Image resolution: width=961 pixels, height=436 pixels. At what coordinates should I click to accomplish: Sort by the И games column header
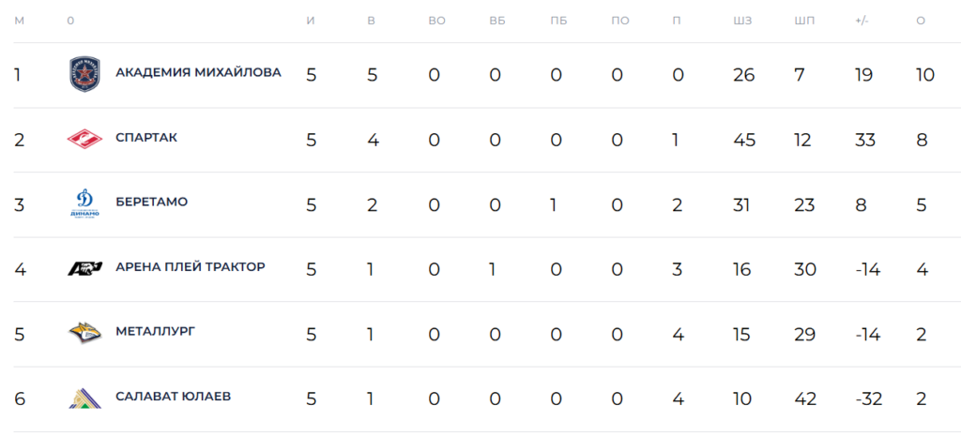tap(310, 21)
